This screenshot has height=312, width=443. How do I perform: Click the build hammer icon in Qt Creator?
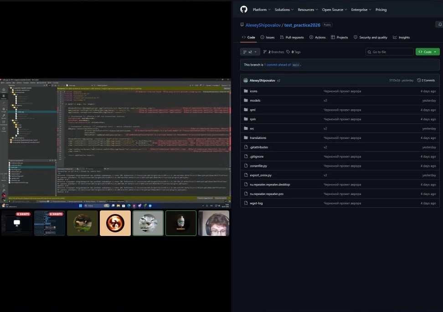click(x=4, y=190)
